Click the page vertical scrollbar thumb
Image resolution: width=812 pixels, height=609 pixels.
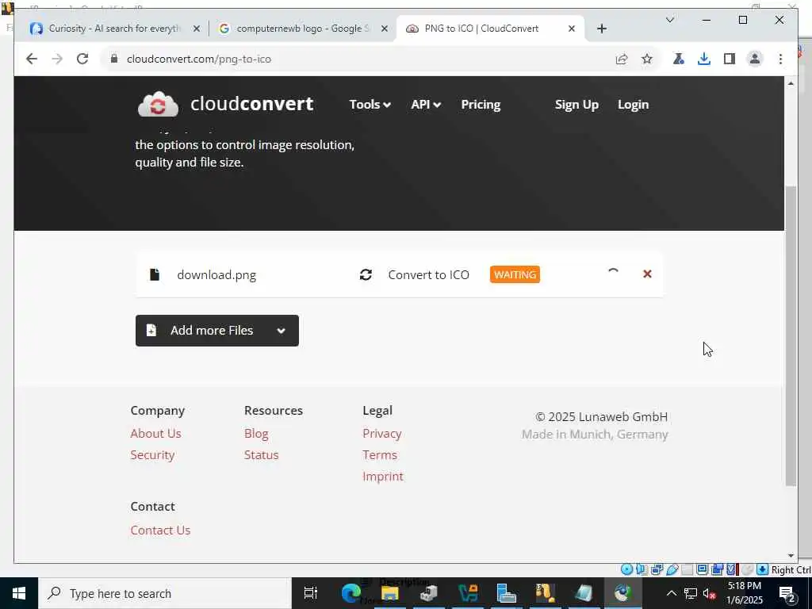791,335
